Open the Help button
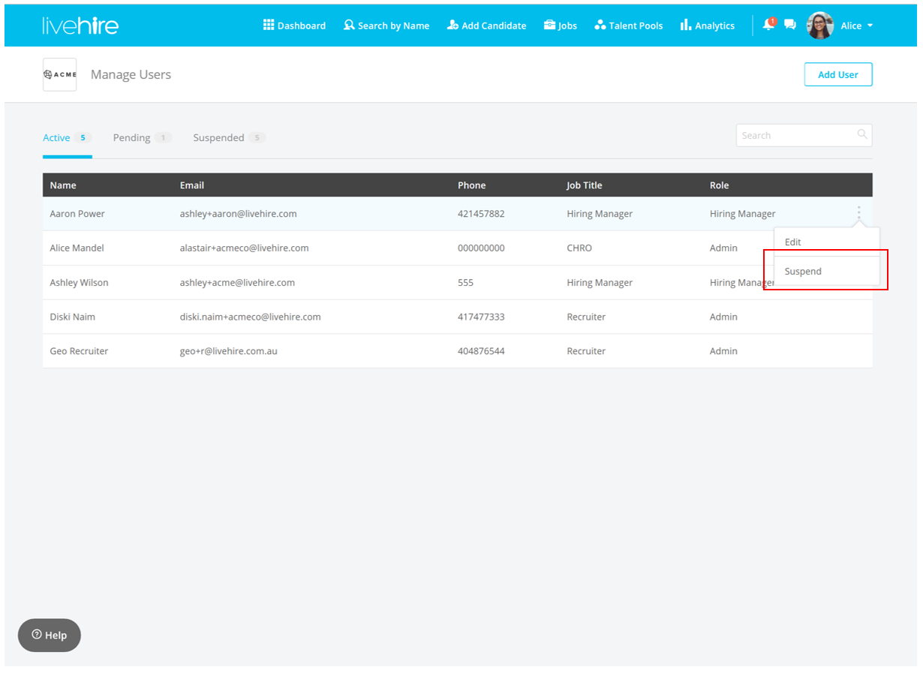This screenshot has width=923, height=673. click(50, 635)
